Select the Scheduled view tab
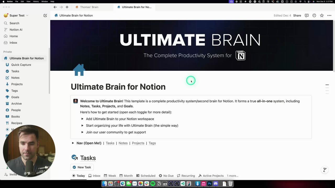The image size is (335, 188). tap(146, 176)
